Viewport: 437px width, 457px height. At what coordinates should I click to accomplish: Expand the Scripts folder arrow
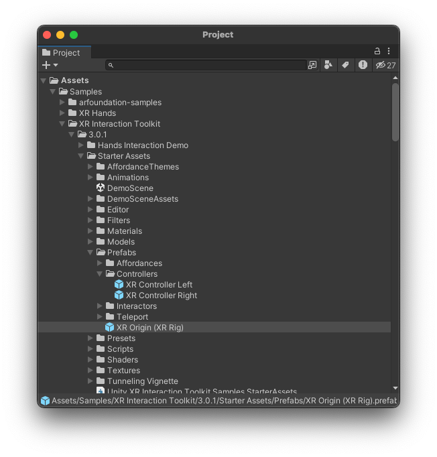tap(90, 348)
